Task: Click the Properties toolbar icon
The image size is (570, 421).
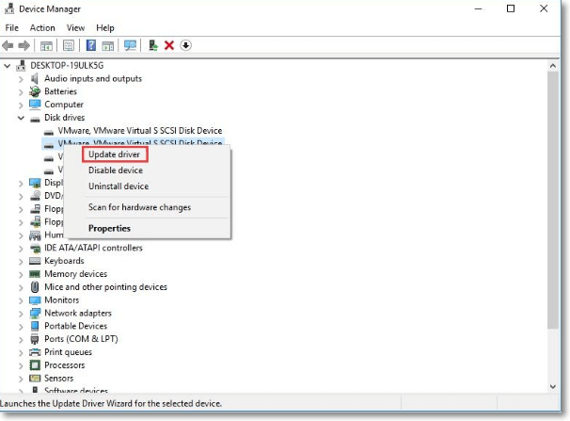Action: 69,45
